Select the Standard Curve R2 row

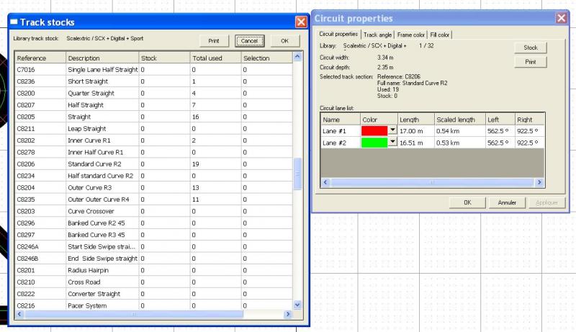pyautogui.click(x=100, y=163)
